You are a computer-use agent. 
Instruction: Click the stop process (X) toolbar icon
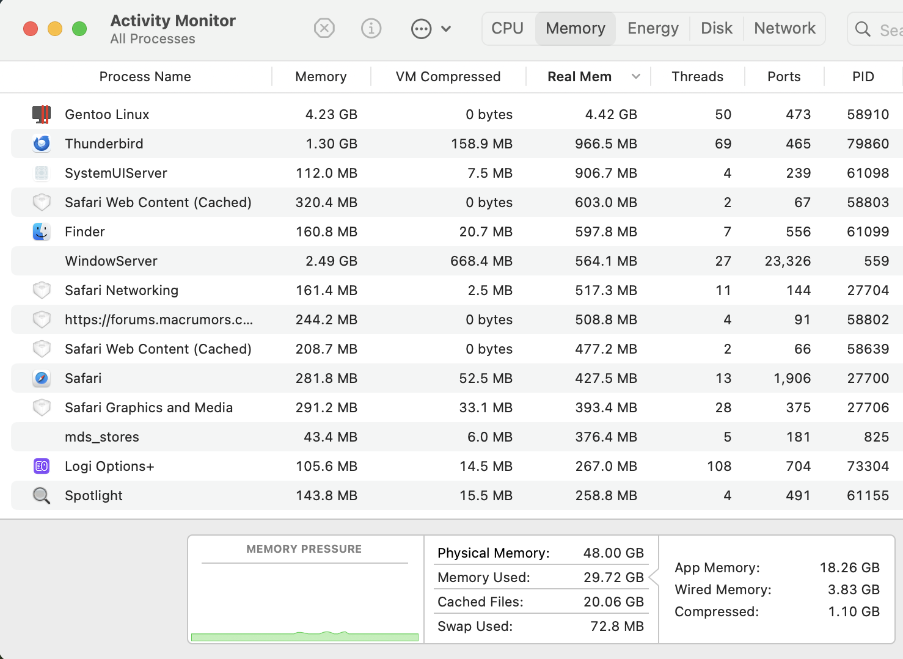click(x=324, y=28)
